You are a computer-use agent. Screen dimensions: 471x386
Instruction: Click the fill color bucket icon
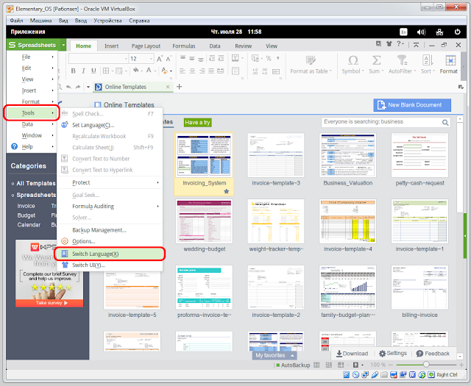(136, 71)
